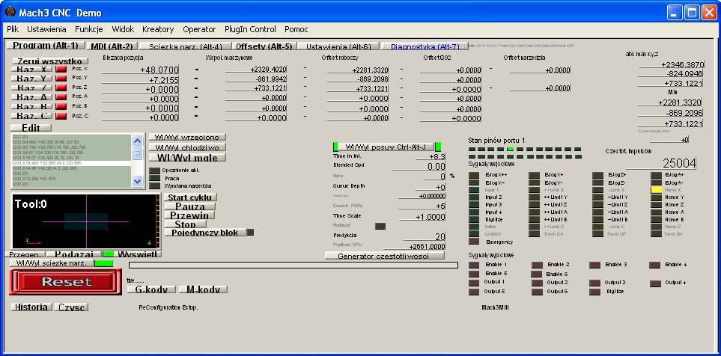Image resolution: width=721 pixels, height=356 pixels.
Task: Click the red LED beside Poz. B
Action: coord(61,106)
